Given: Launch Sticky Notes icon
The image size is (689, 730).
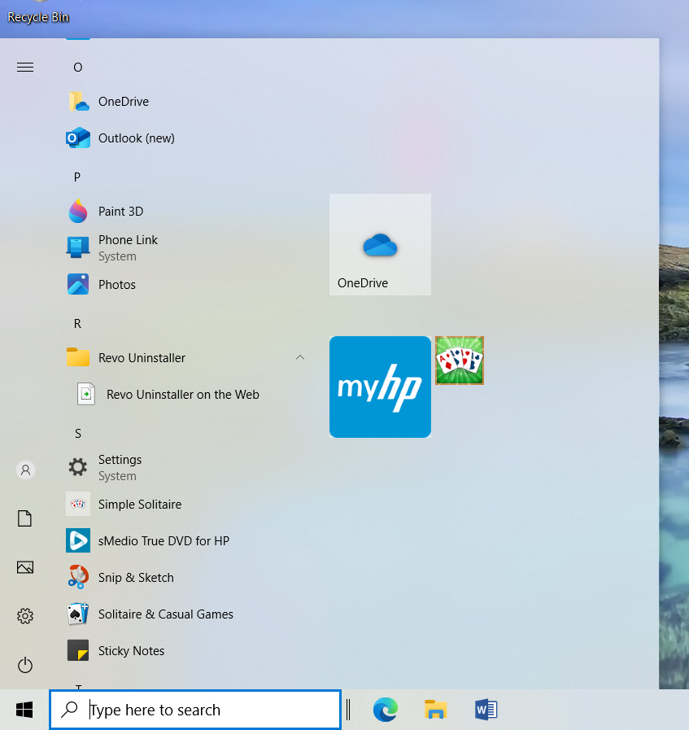Looking at the screenshot, I should (x=78, y=650).
